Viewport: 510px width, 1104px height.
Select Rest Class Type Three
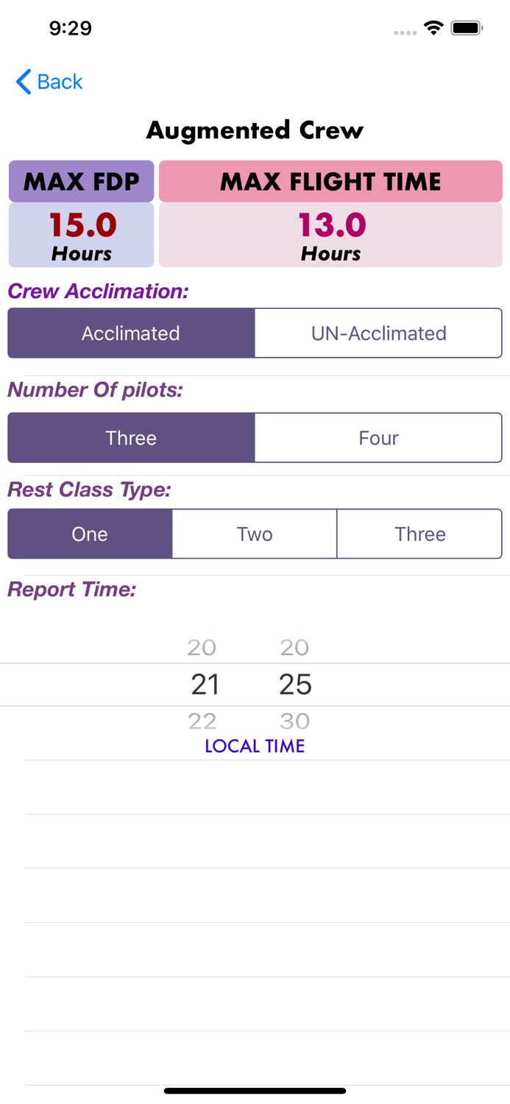pyautogui.click(x=419, y=534)
